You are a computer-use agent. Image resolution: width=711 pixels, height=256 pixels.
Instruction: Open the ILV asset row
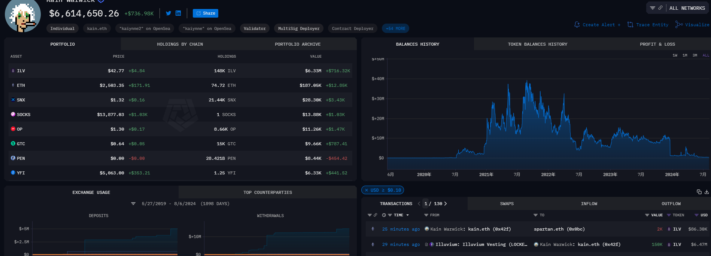21,71
